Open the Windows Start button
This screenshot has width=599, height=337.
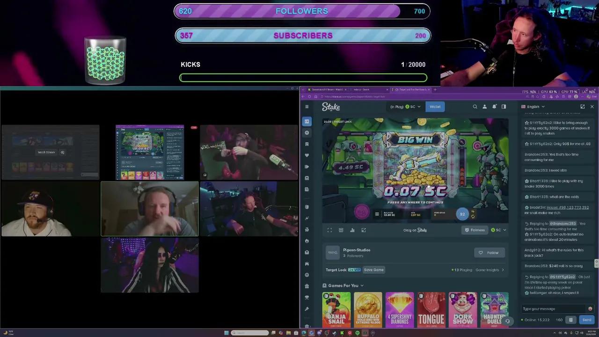click(x=226, y=333)
